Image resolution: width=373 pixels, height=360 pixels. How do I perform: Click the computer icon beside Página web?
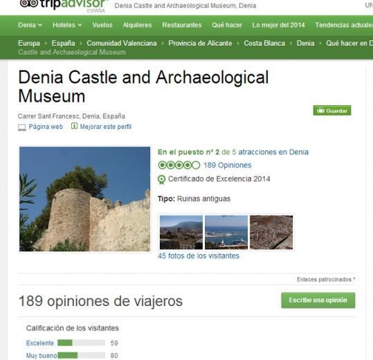(22, 127)
